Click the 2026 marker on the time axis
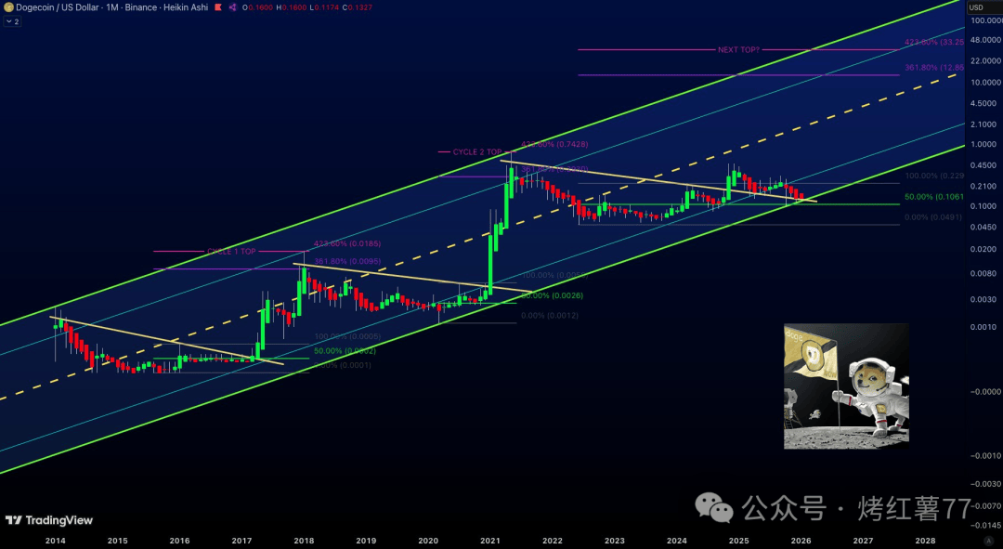This screenshot has height=549, width=1003. pos(801,540)
